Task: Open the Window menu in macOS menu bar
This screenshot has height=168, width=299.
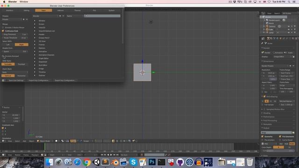Action: [x=24, y=2]
